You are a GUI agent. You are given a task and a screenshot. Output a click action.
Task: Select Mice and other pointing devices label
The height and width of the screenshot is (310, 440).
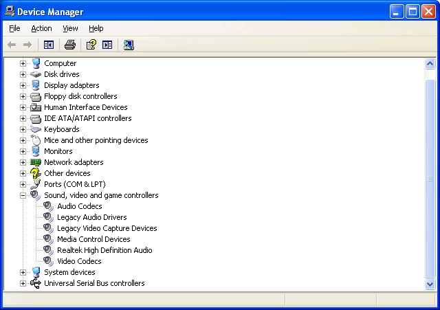(96, 140)
